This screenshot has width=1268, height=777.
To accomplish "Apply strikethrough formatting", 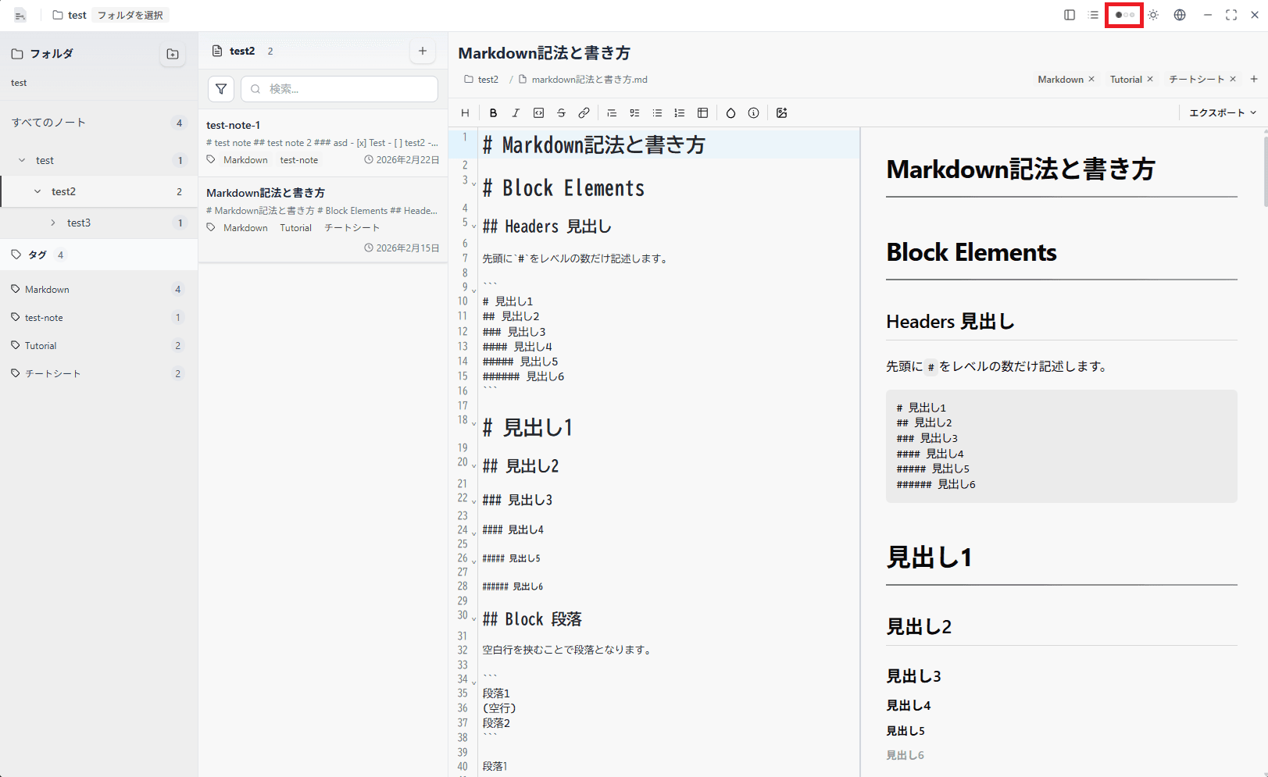I will coord(561,112).
